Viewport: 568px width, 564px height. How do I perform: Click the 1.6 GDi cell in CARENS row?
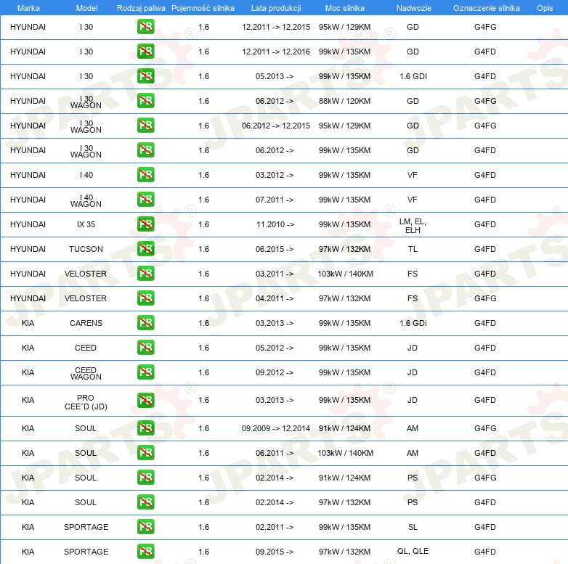pyautogui.click(x=413, y=323)
